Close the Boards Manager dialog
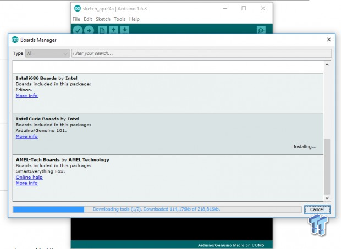The width and height of the screenshot is (341, 249). click(329, 40)
